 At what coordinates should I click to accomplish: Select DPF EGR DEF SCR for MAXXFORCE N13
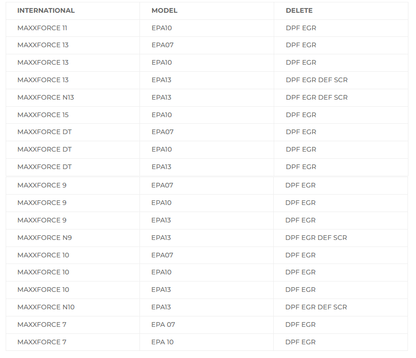coord(317,97)
